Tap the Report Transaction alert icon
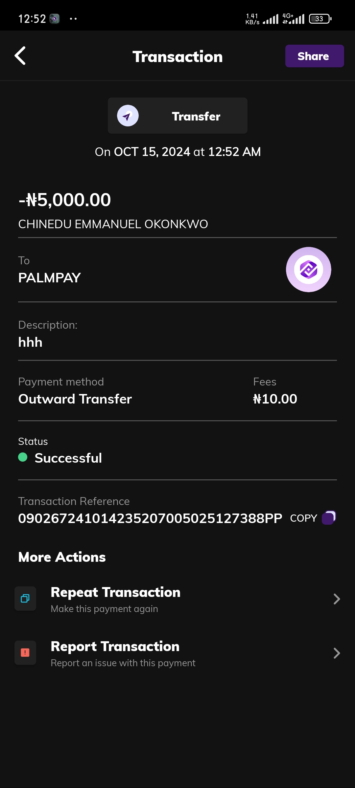 point(25,653)
